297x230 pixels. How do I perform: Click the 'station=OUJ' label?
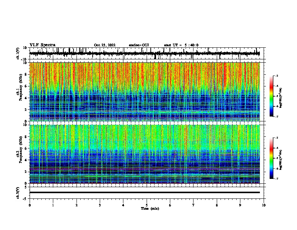(x=139, y=45)
